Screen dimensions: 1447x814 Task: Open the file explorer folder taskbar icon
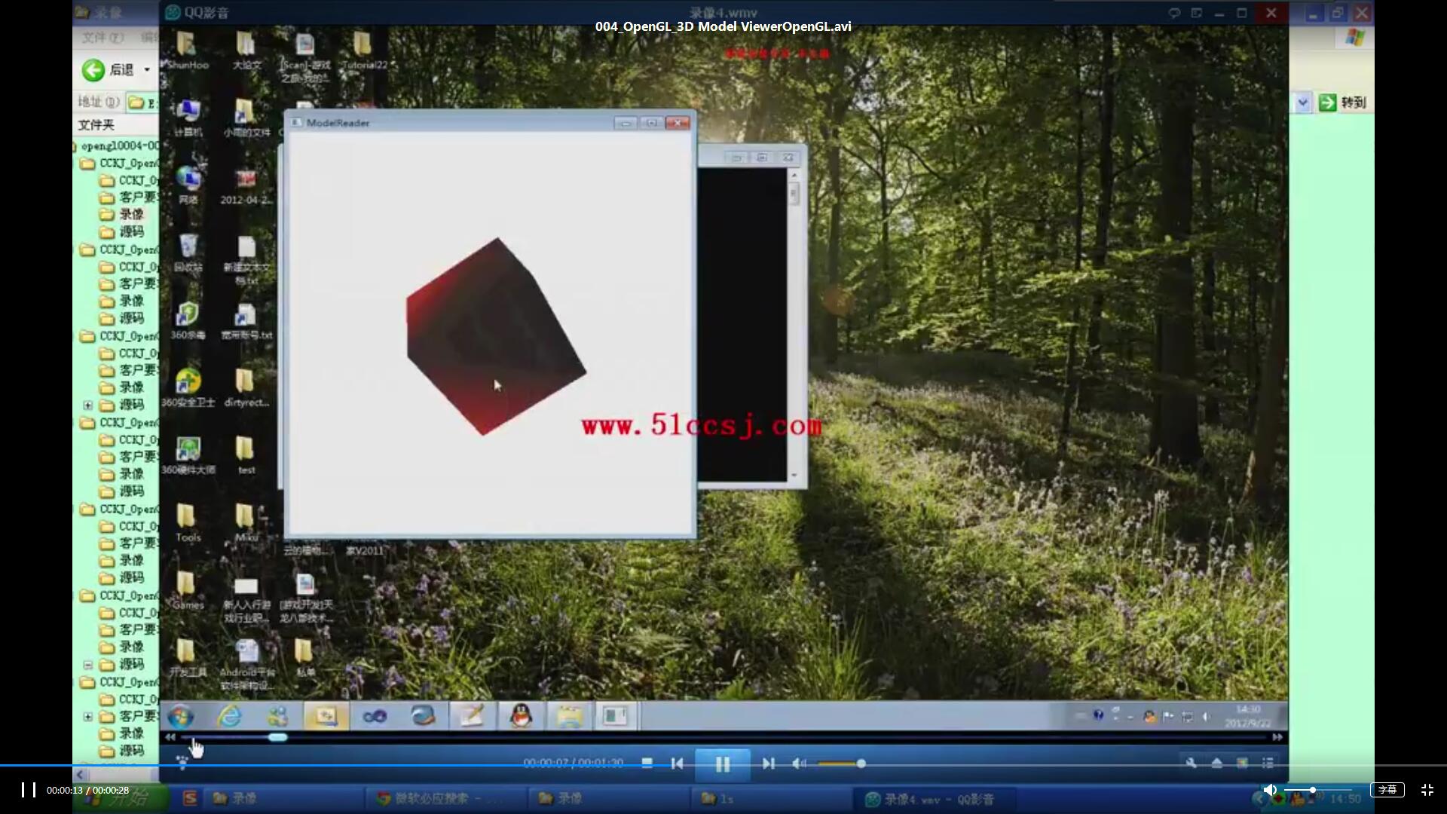pos(570,716)
